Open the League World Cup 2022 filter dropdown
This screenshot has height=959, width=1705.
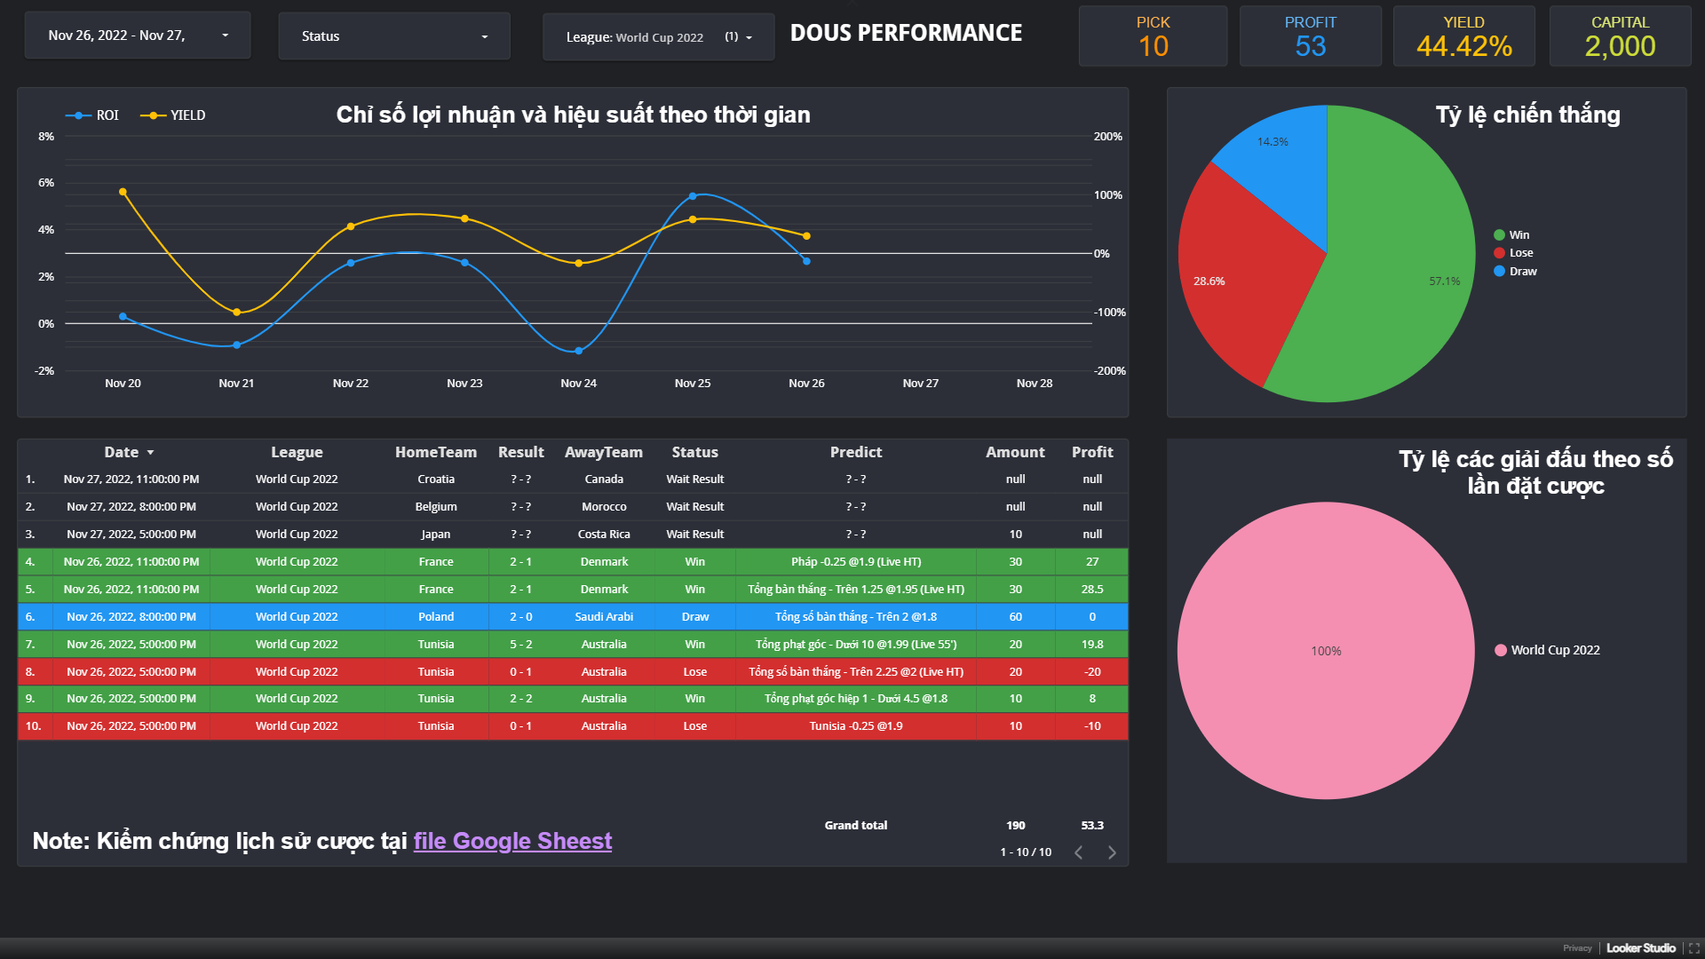click(x=658, y=37)
